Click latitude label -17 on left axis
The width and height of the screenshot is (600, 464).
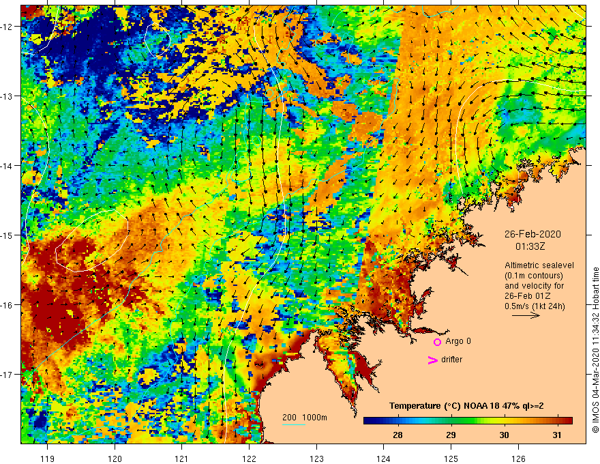point(7,375)
